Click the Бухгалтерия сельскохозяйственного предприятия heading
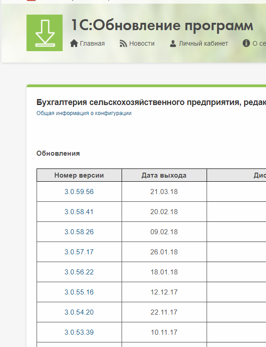This screenshot has width=266, height=347. (151, 102)
